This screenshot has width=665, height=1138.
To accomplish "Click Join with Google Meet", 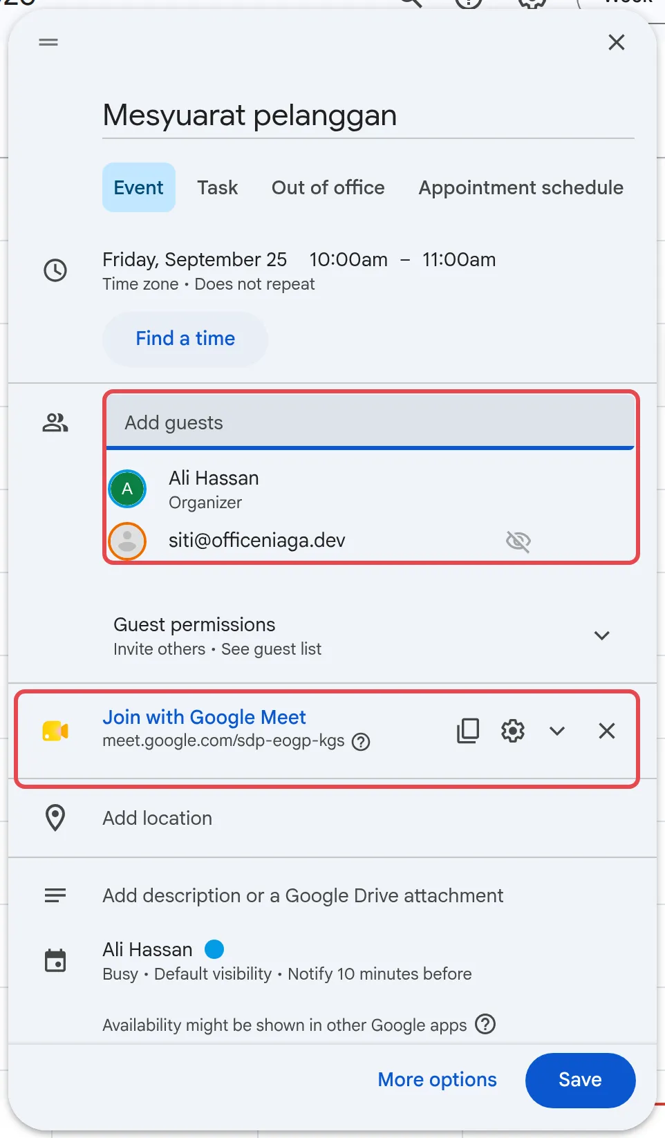I will pyautogui.click(x=204, y=718).
